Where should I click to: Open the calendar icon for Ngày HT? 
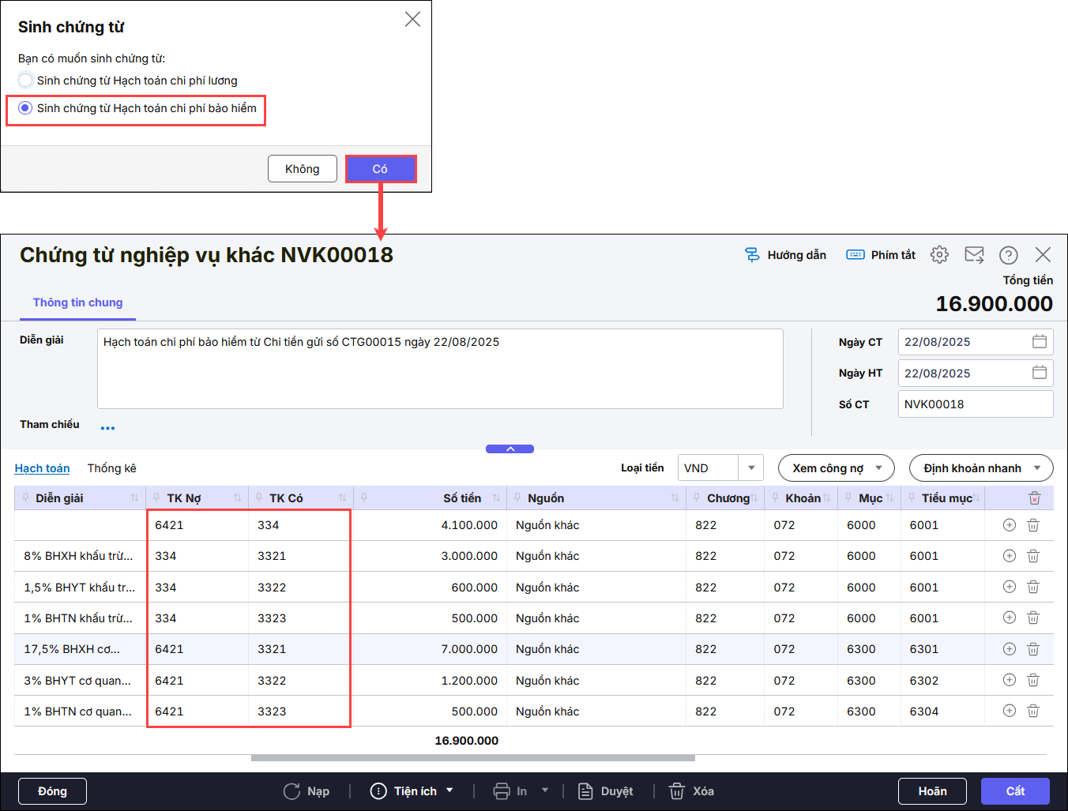(x=1039, y=373)
